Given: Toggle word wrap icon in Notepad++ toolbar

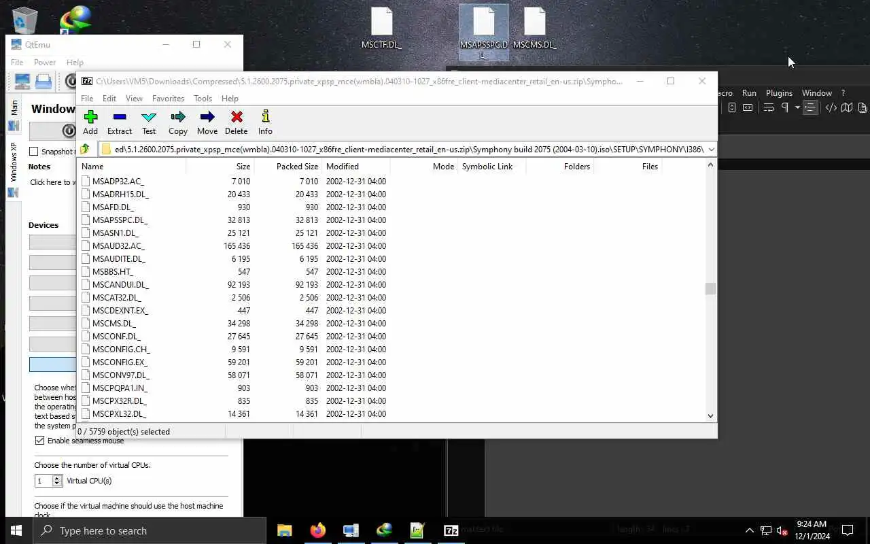Looking at the screenshot, I should [x=769, y=107].
